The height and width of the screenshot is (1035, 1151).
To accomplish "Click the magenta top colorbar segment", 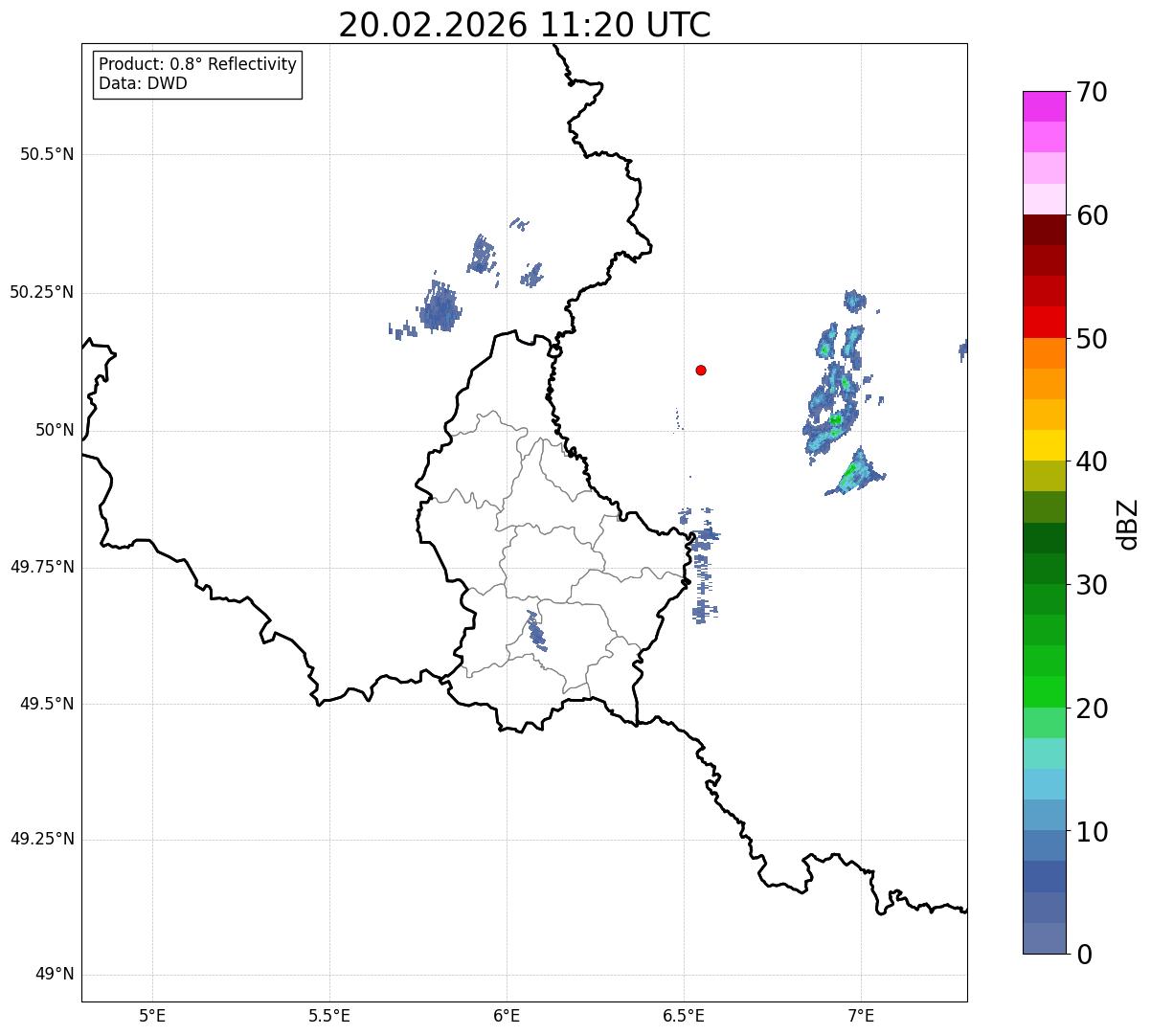I will tap(1044, 106).
